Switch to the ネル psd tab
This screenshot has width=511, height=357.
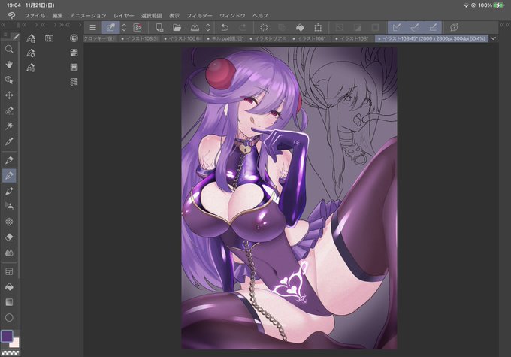pyautogui.click(x=225, y=38)
